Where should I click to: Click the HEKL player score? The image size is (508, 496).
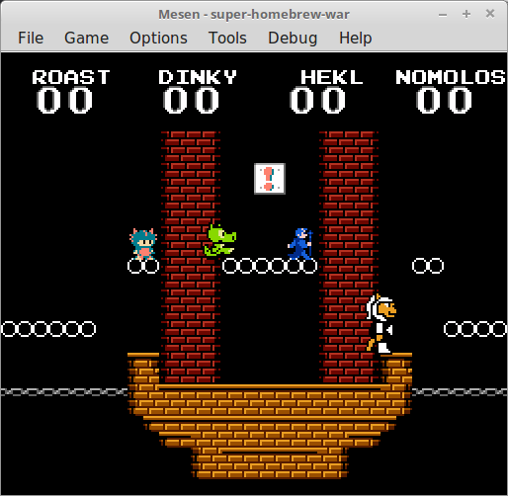click(x=317, y=100)
